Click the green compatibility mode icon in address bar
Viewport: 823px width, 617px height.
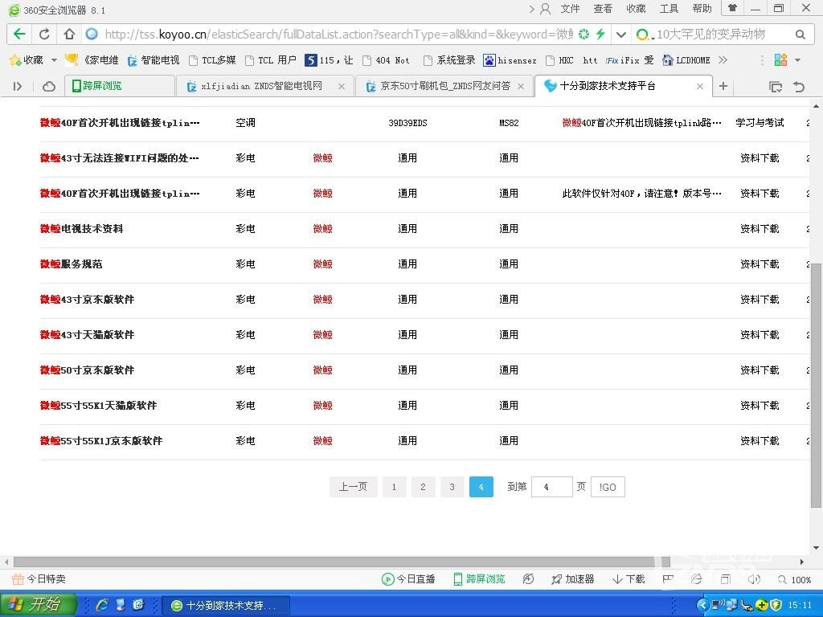click(583, 35)
